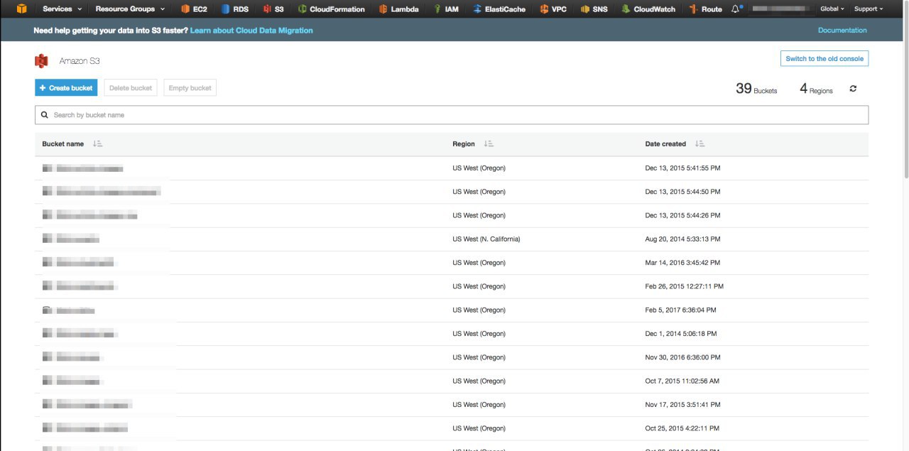Screen dimensions: 909x451
Task: Open the Route 53 shortcut
Action: pos(705,9)
